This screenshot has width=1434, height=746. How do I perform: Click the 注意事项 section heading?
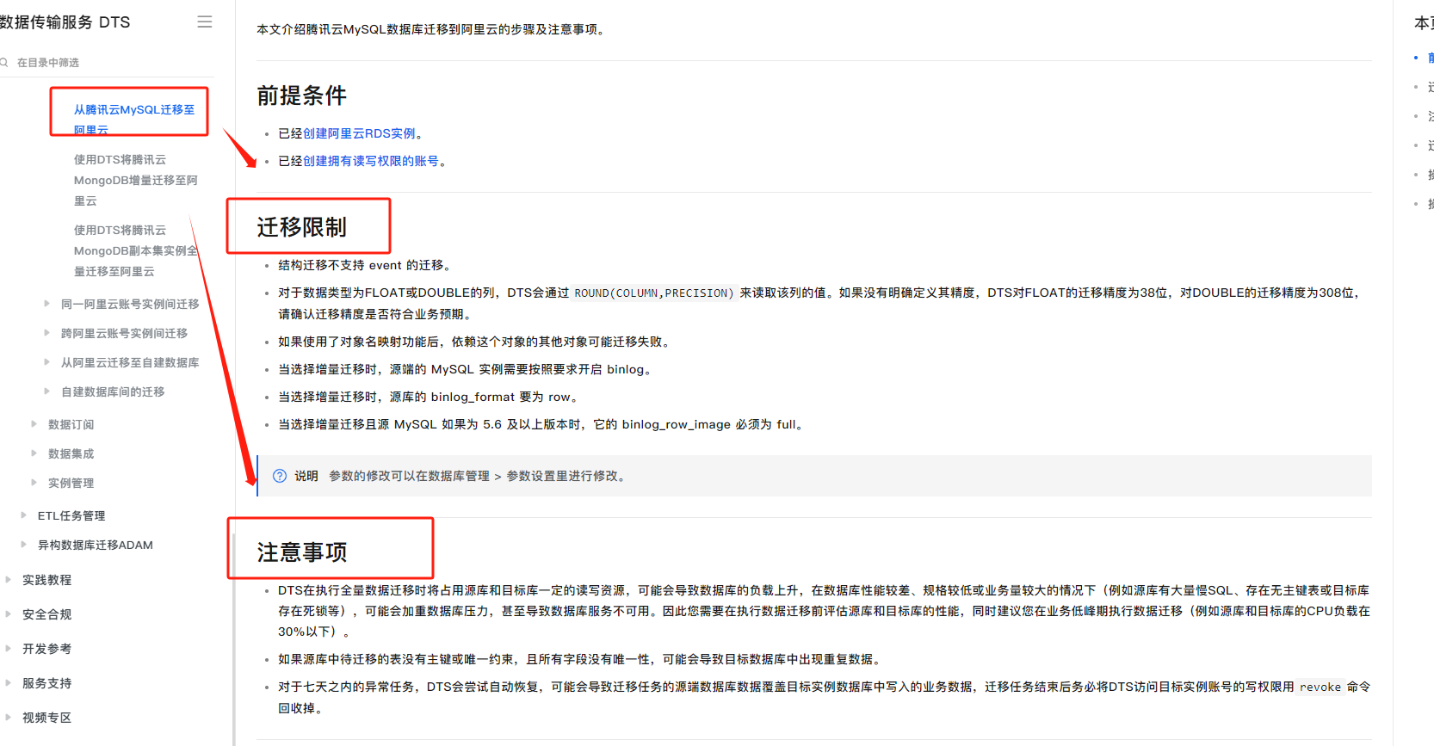302,552
